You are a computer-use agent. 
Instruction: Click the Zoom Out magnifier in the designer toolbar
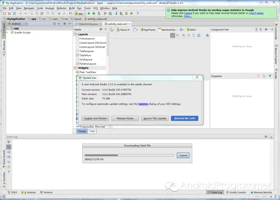pyautogui.click(x=189, y=35)
